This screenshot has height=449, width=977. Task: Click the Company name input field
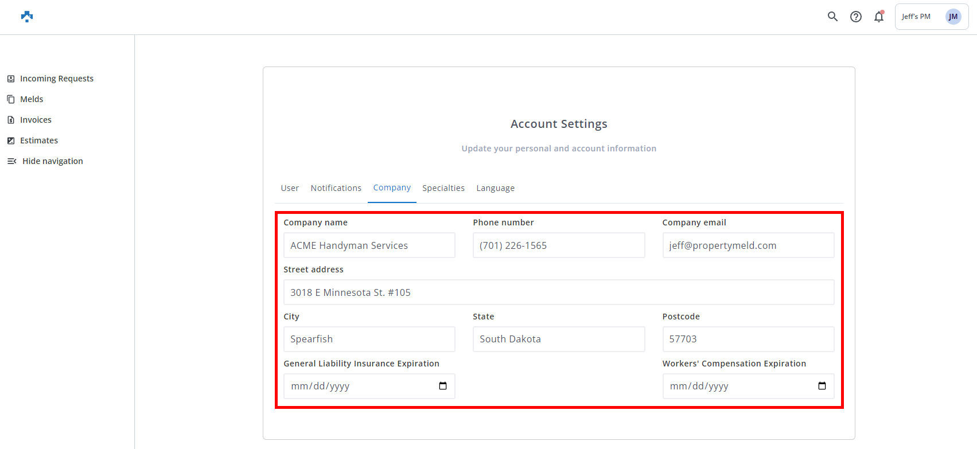tap(369, 245)
